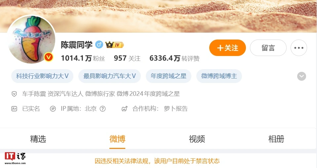The width and height of the screenshot is (317, 168).
Task: Click the blue male gender icon
Action: pos(99,44)
